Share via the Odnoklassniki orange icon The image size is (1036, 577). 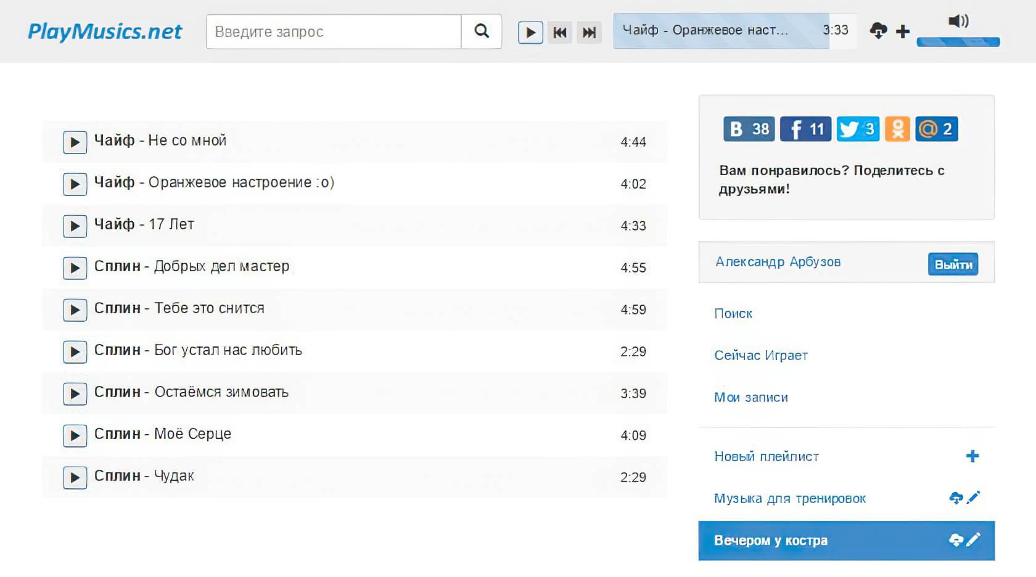897,129
